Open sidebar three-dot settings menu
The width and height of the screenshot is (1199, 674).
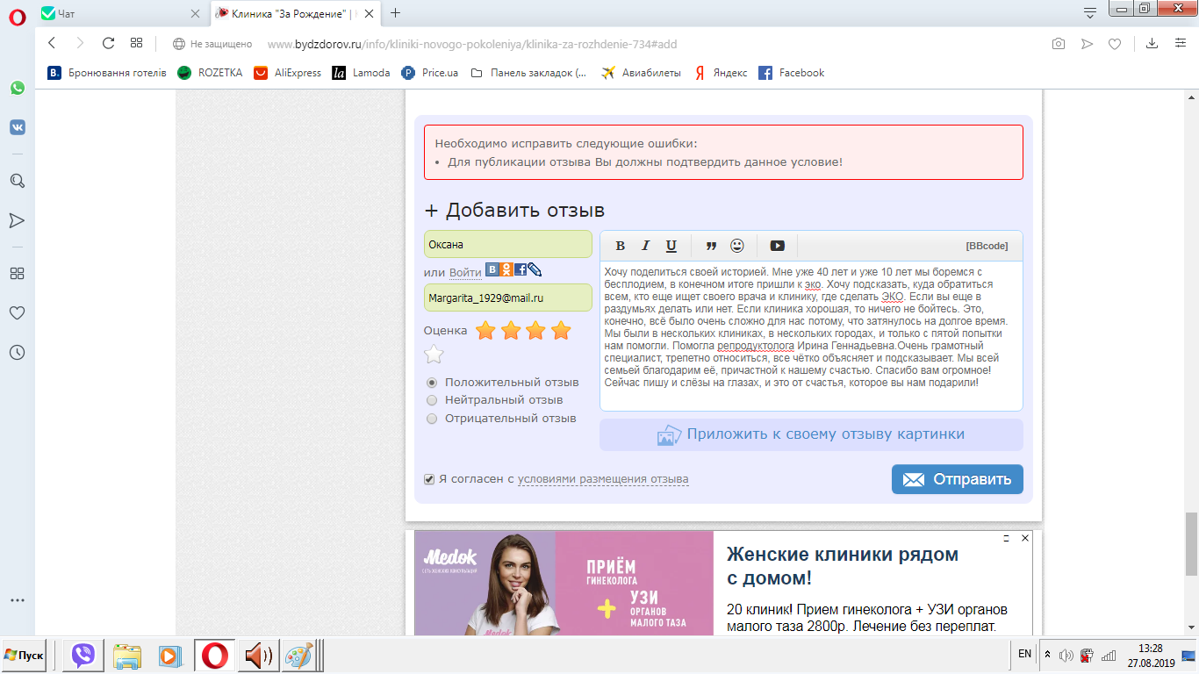pos(17,600)
